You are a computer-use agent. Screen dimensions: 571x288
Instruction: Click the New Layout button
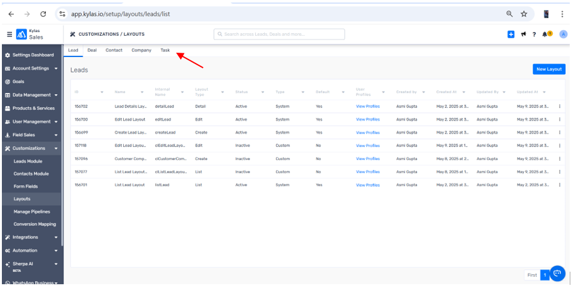tap(549, 69)
